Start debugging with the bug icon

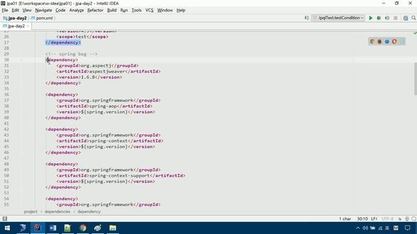point(379,18)
